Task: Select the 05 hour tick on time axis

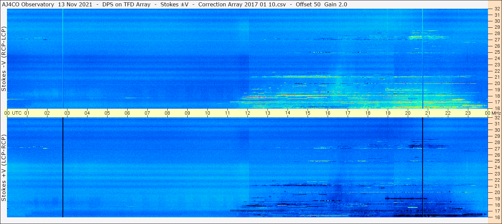Action: coord(107,113)
